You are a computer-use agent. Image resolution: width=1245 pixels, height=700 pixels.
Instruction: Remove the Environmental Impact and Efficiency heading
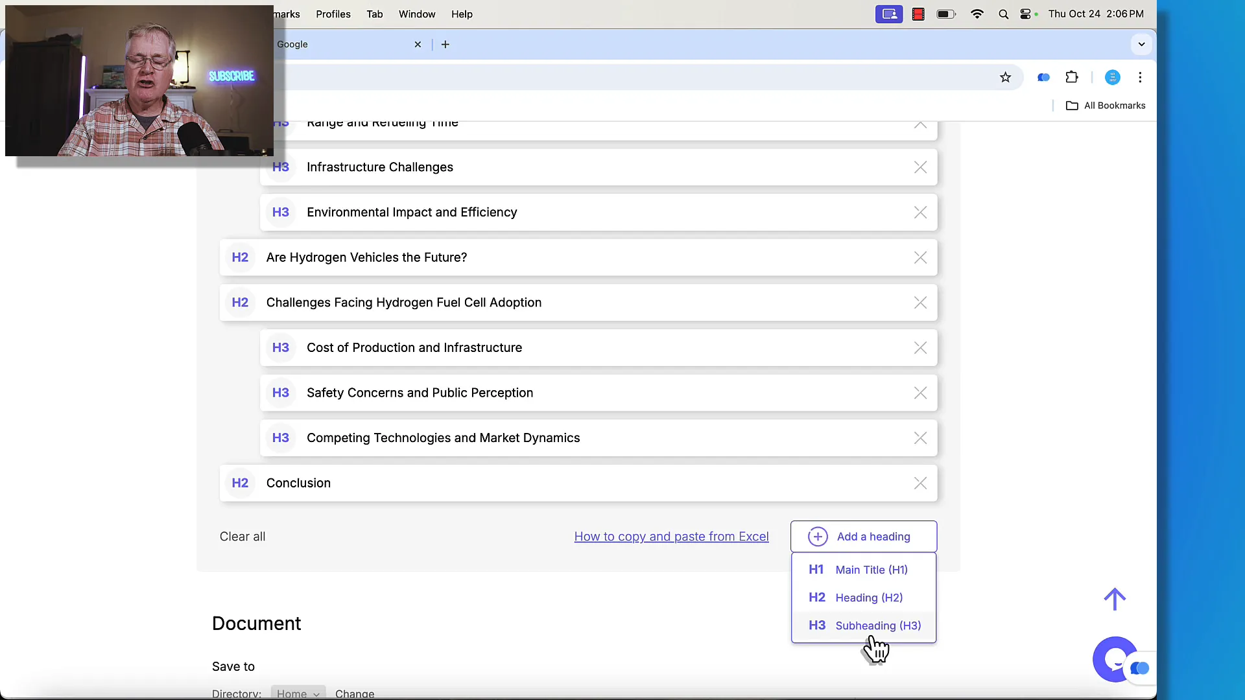coord(920,213)
